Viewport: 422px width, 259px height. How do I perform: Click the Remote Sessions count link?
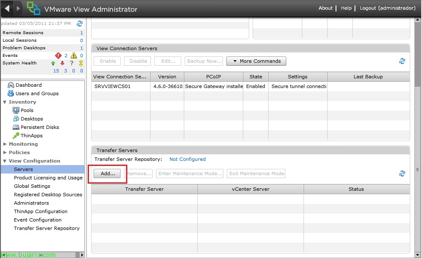(81, 33)
